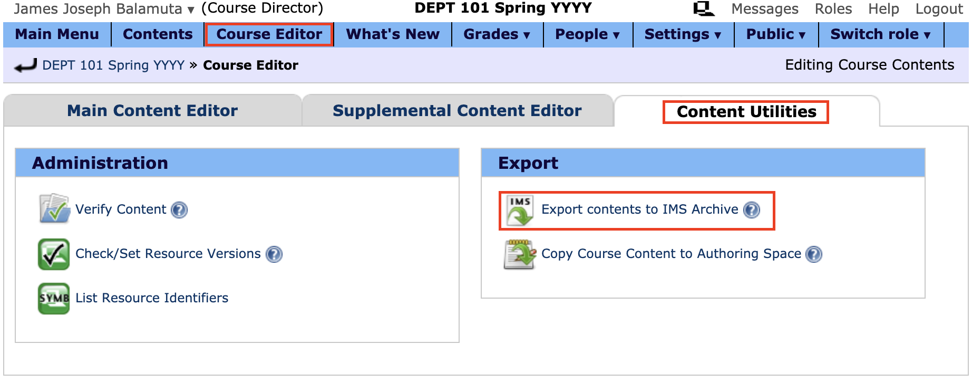
Task: Open help for Verify Content
Action: click(x=179, y=210)
